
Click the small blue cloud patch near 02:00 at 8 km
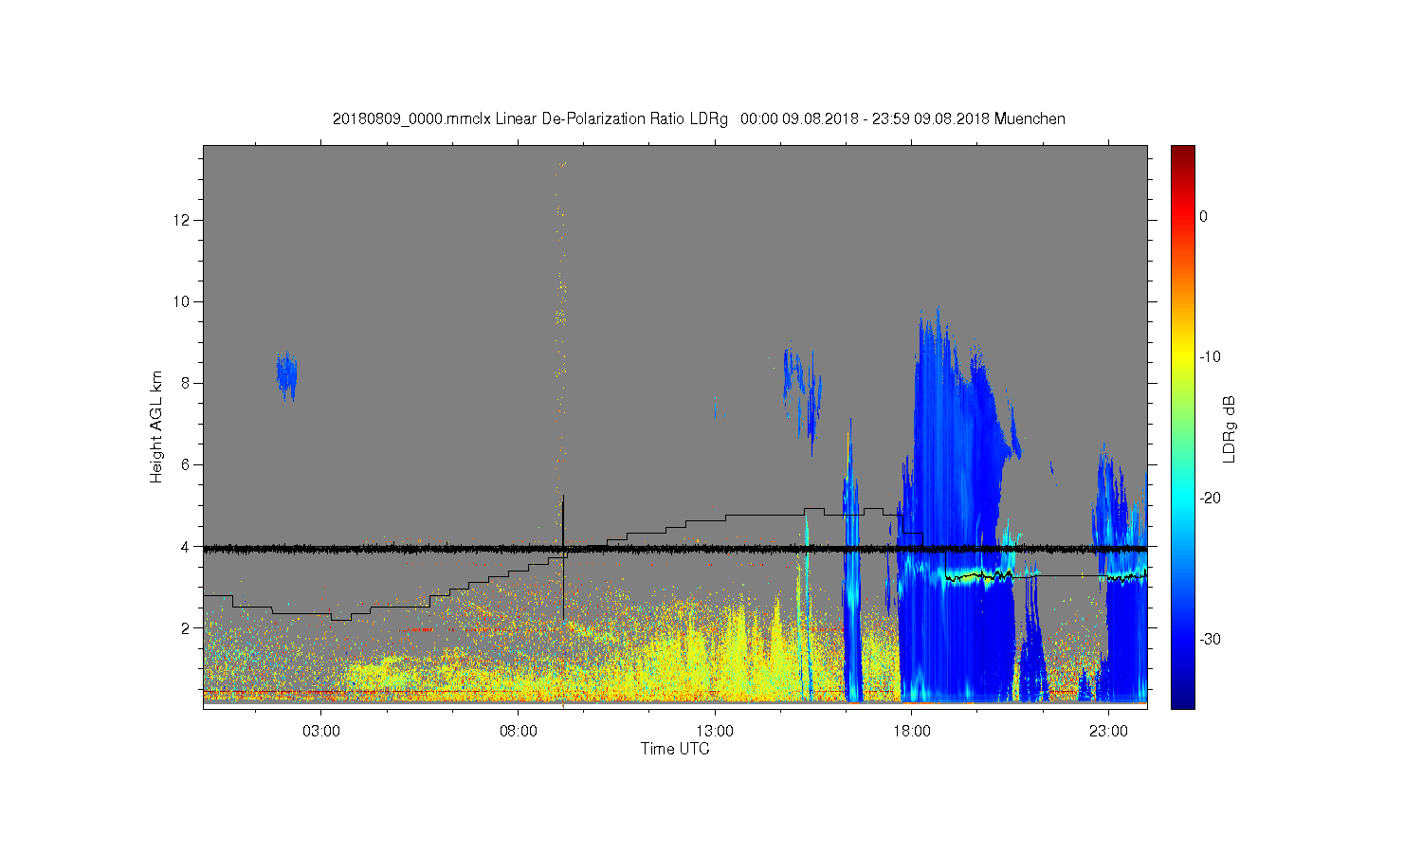coord(286,375)
